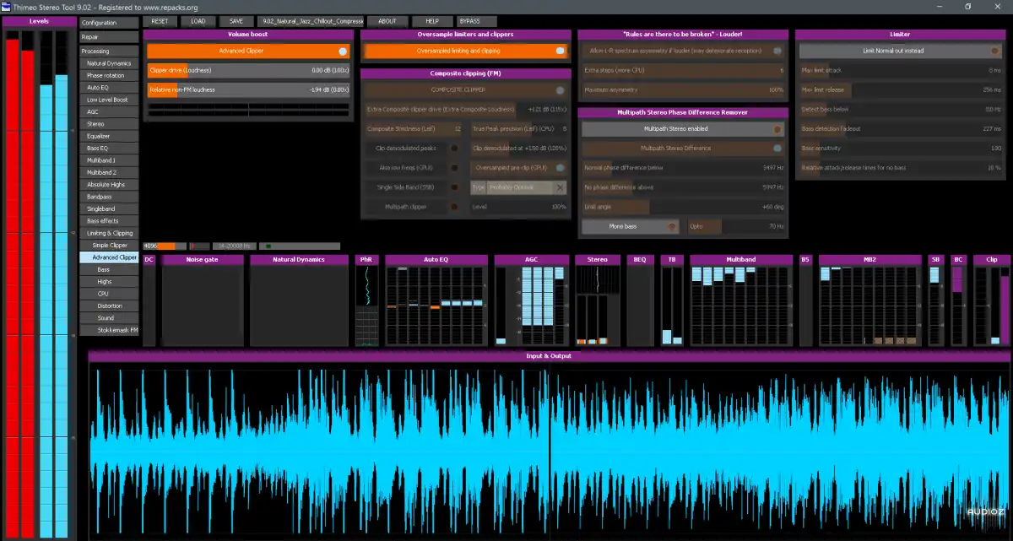Toggle the Multipath clipper option

[453, 207]
